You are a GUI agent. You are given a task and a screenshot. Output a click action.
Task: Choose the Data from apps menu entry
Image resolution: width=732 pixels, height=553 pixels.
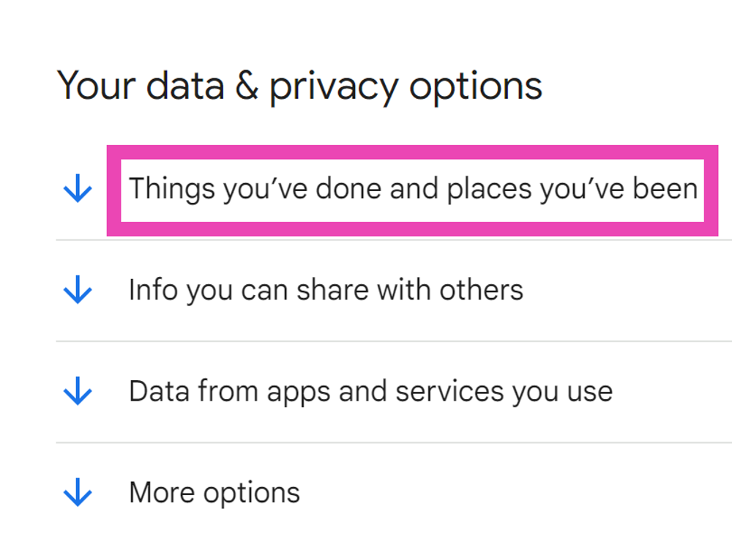[x=370, y=391]
